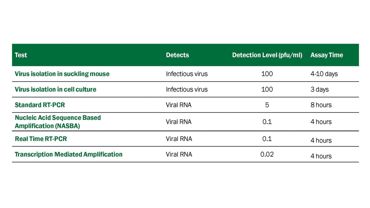Click the 8 hours assay time cell
This screenshot has height=208, width=370.
click(321, 105)
